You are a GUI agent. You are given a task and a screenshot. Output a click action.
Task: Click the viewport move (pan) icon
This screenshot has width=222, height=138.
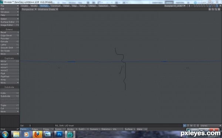[210, 9]
